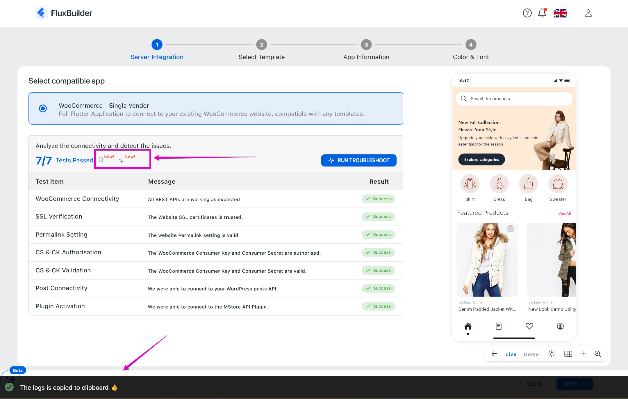Viewport: 628px width, 399px height.
Task: Click the back arrow in preview toolbar
Action: pos(494,354)
